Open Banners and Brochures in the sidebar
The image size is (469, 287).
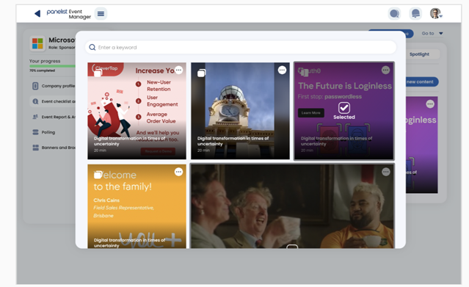(53, 148)
